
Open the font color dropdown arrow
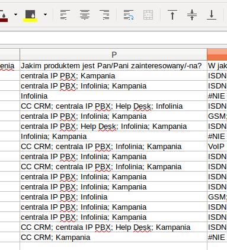[15, 14]
